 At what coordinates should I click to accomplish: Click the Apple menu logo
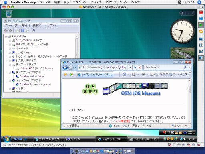pos(6,2)
